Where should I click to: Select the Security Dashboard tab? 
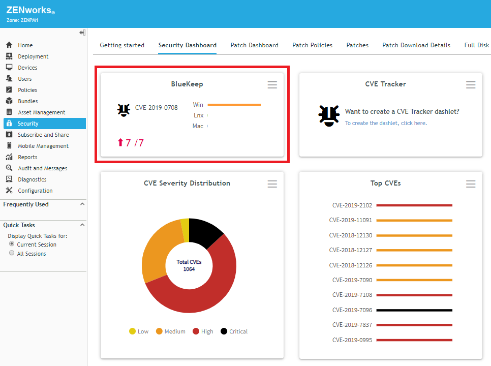pos(187,45)
